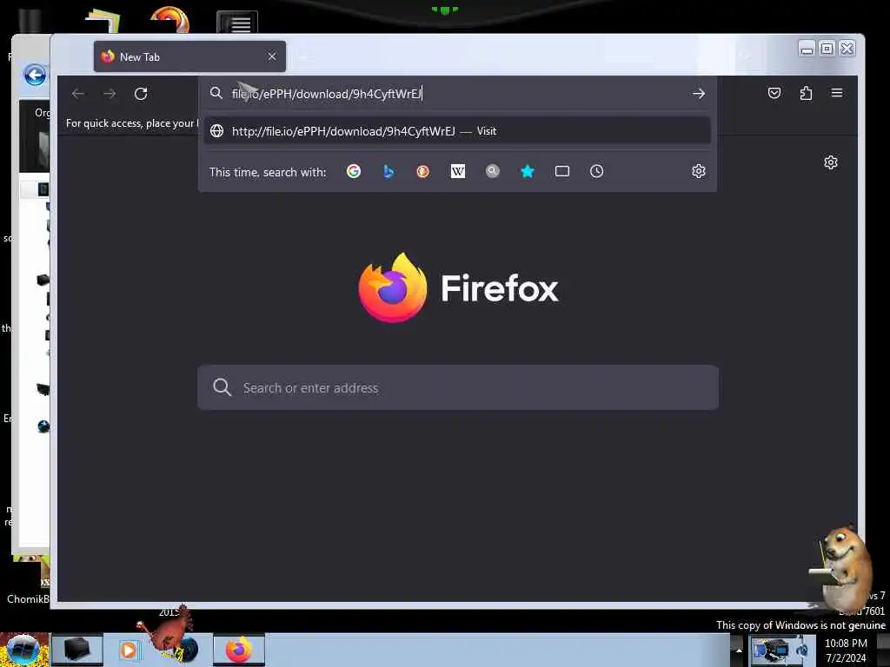The height and width of the screenshot is (667, 890).
Task: Select the New Tab tab
Action: pyautogui.click(x=189, y=56)
